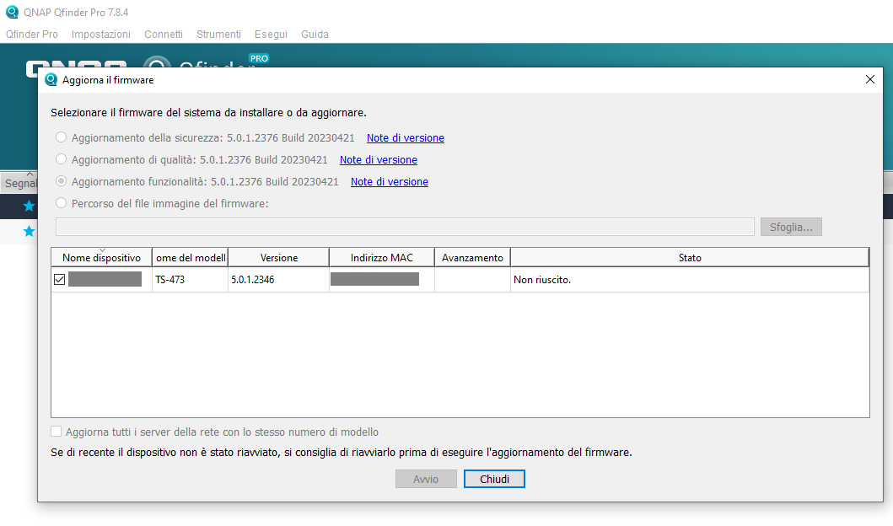Click the upper blue star bookmark icon
Screen dimensions: 893x526
(29, 206)
